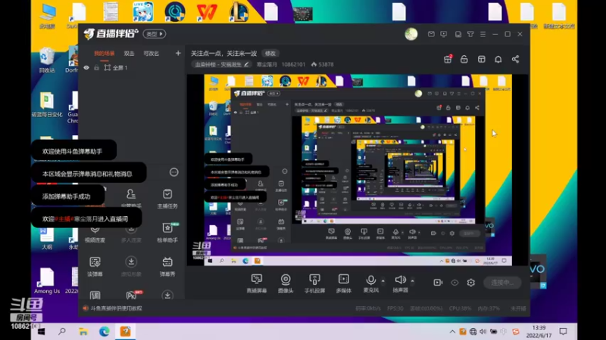Open the 类型 type dropdown
This screenshot has width=606, height=340.
(x=155, y=34)
